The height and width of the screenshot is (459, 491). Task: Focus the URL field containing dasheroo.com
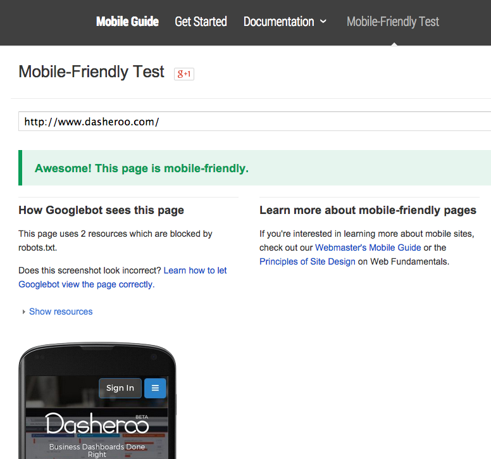[253, 122]
